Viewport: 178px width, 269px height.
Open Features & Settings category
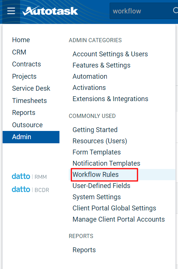click(101, 65)
